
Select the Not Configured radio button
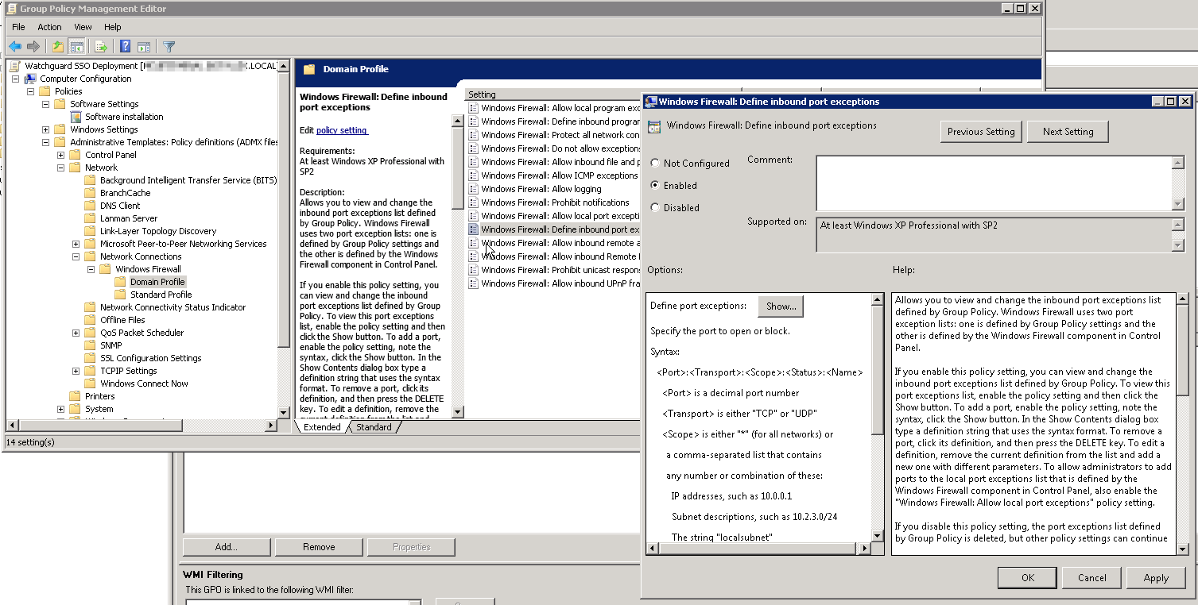click(x=655, y=163)
